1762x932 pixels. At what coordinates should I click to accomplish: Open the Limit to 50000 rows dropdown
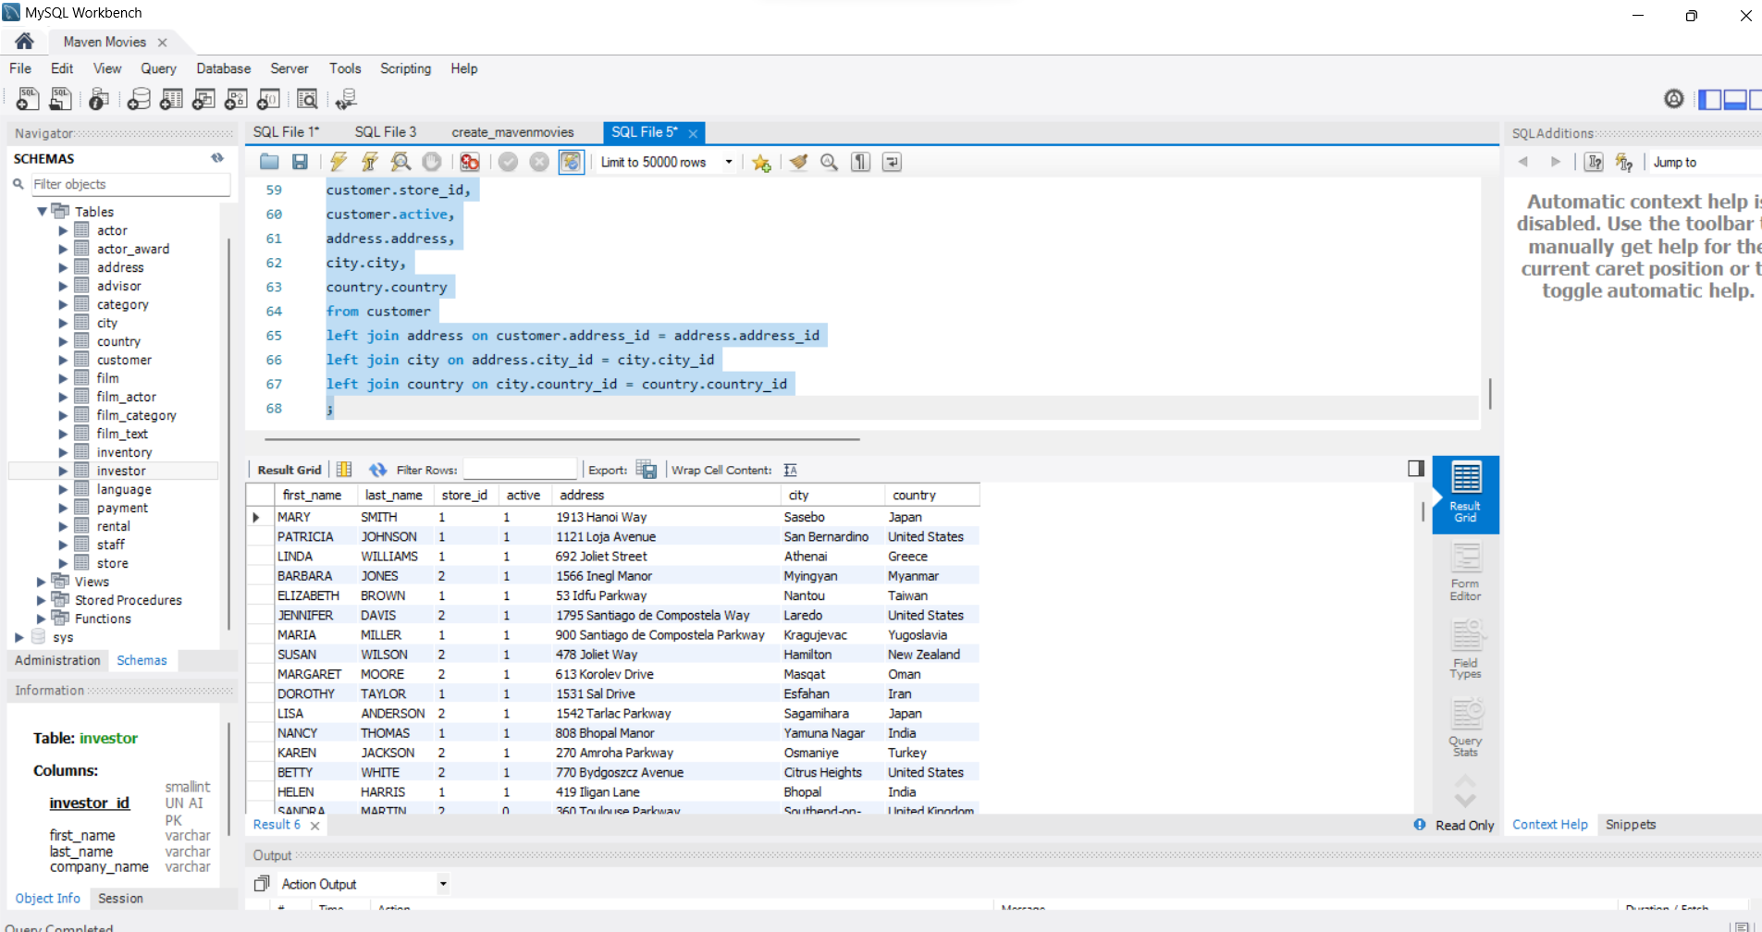click(x=729, y=162)
